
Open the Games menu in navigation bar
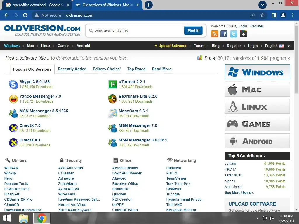[x=63, y=46]
